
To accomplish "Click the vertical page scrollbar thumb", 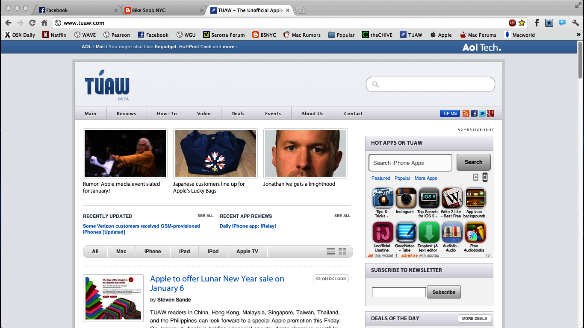I will click(580, 60).
